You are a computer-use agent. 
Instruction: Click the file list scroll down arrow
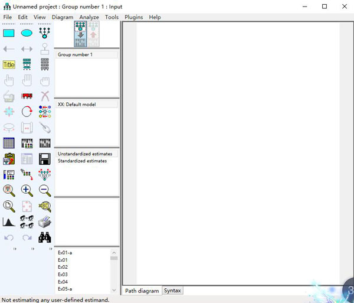pyautogui.click(x=114, y=290)
